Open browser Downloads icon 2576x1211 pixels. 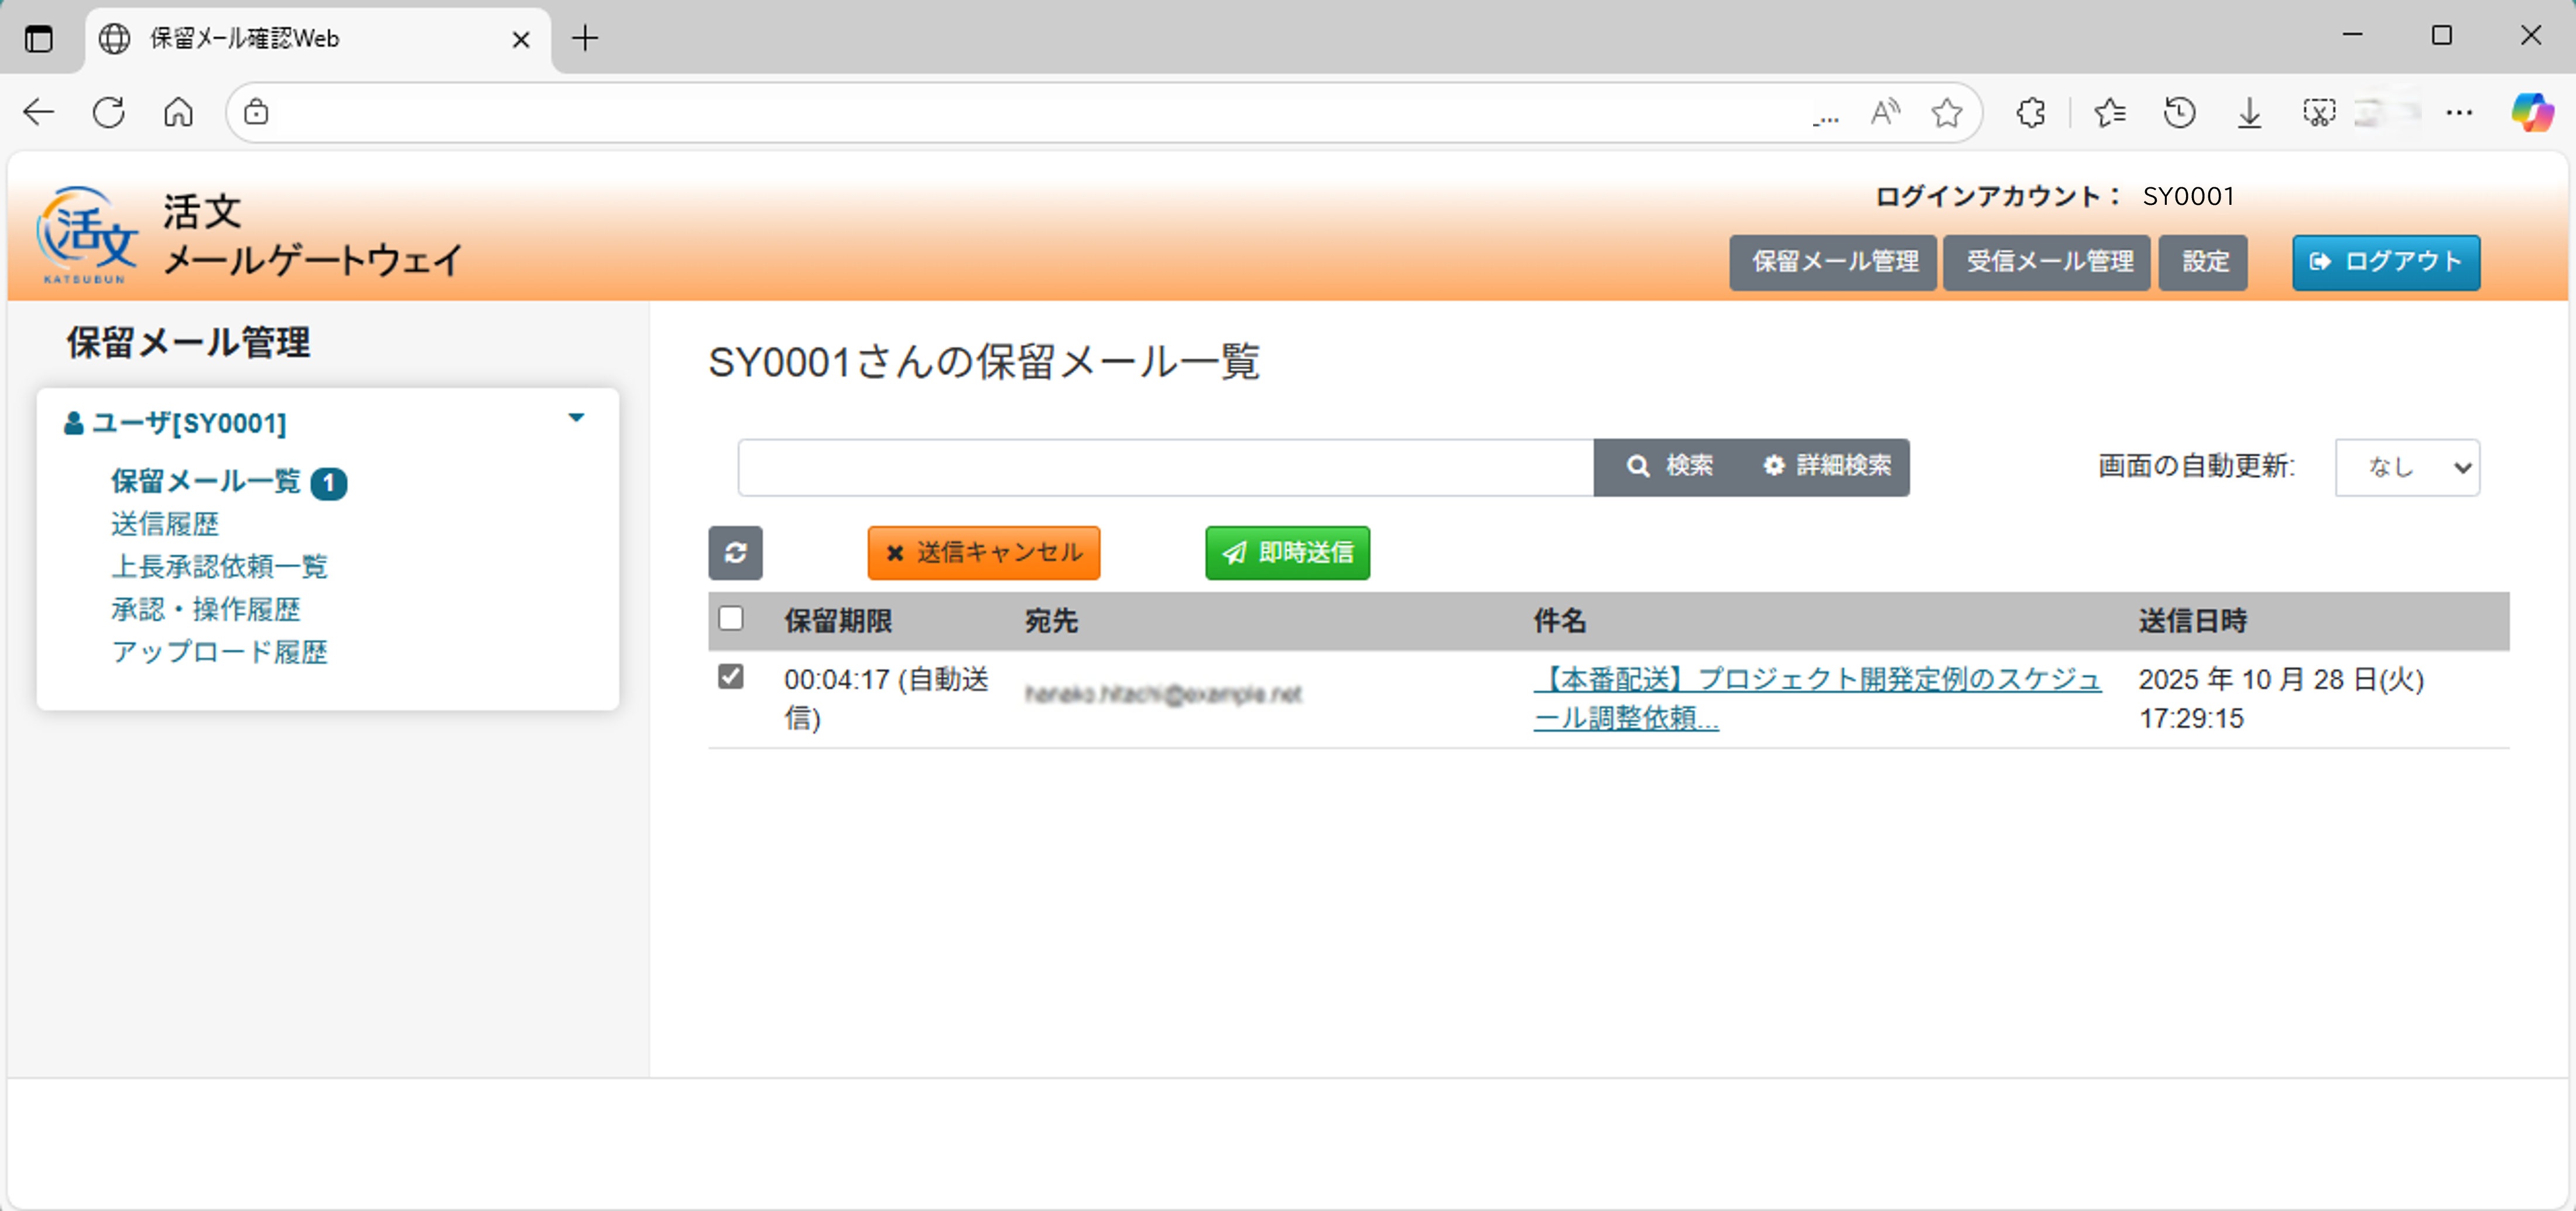(2249, 112)
